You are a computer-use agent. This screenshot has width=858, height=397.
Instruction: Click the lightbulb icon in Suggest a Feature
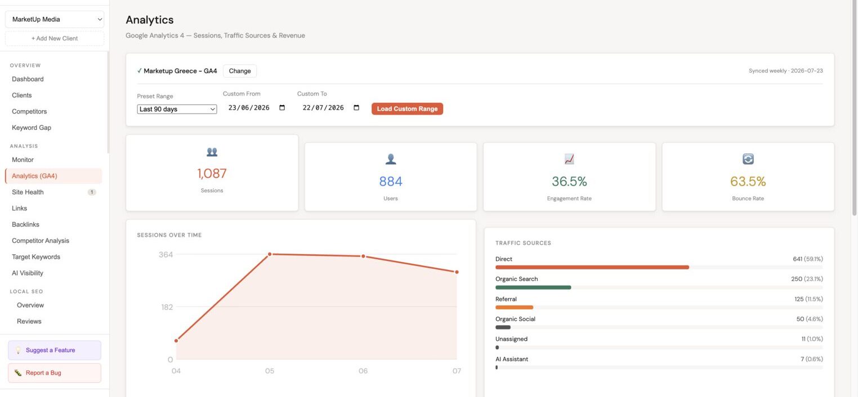(18, 350)
